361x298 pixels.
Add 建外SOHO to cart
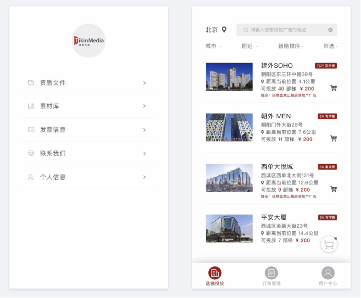coord(333,88)
